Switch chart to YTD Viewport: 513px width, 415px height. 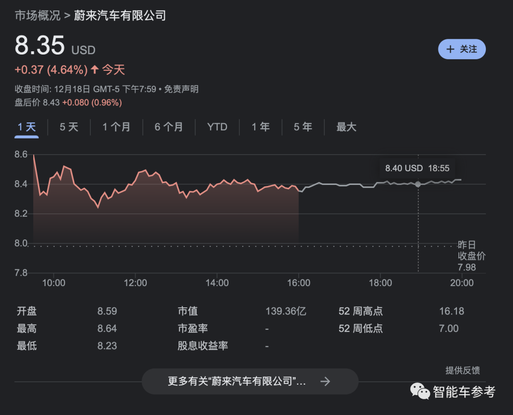tap(217, 127)
